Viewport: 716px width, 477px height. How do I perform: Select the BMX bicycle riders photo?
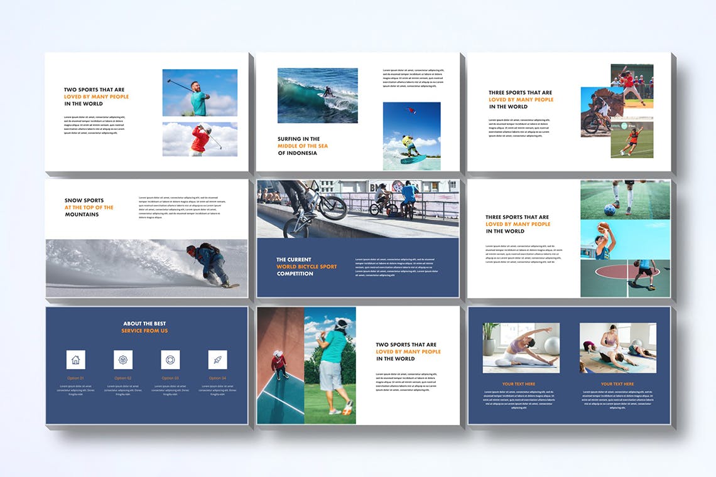point(357,209)
